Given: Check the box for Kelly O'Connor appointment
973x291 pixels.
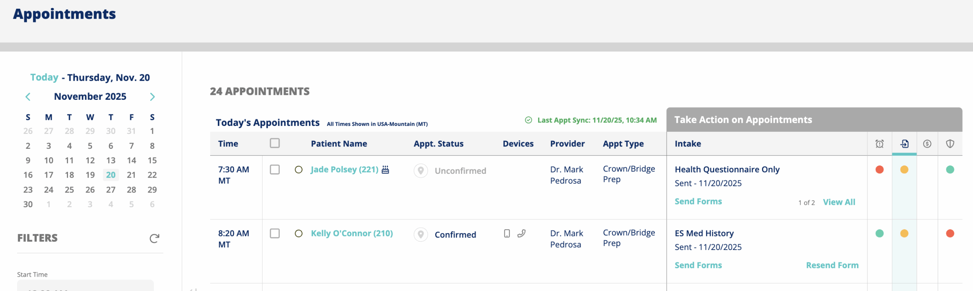Looking at the screenshot, I should [275, 233].
